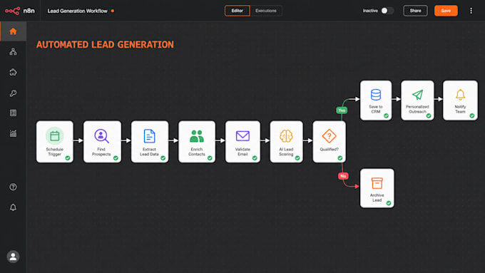Open the notifications bell in sidebar

click(13, 207)
